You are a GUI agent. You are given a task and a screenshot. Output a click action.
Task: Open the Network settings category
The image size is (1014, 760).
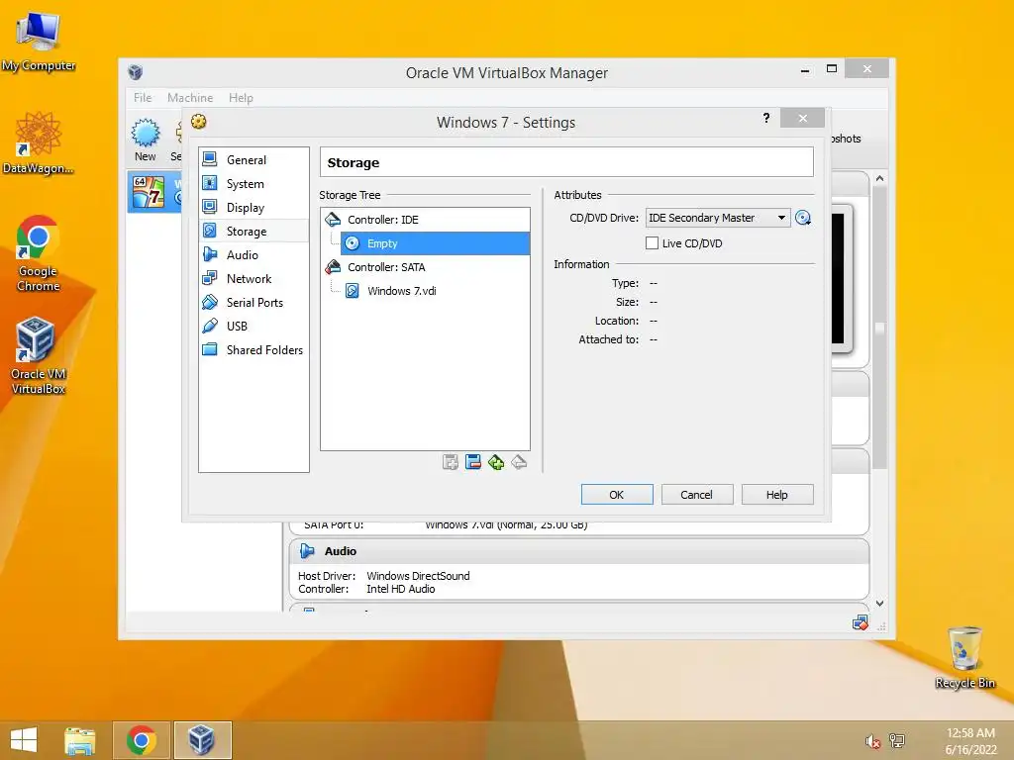click(x=253, y=278)
